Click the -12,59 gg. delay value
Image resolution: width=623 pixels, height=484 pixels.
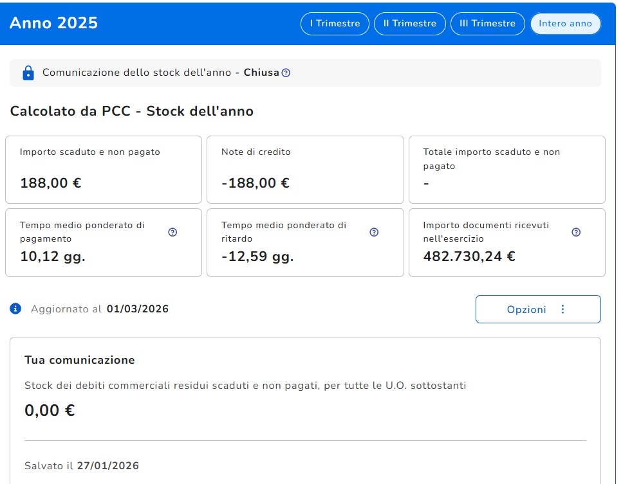coord(257,256)
